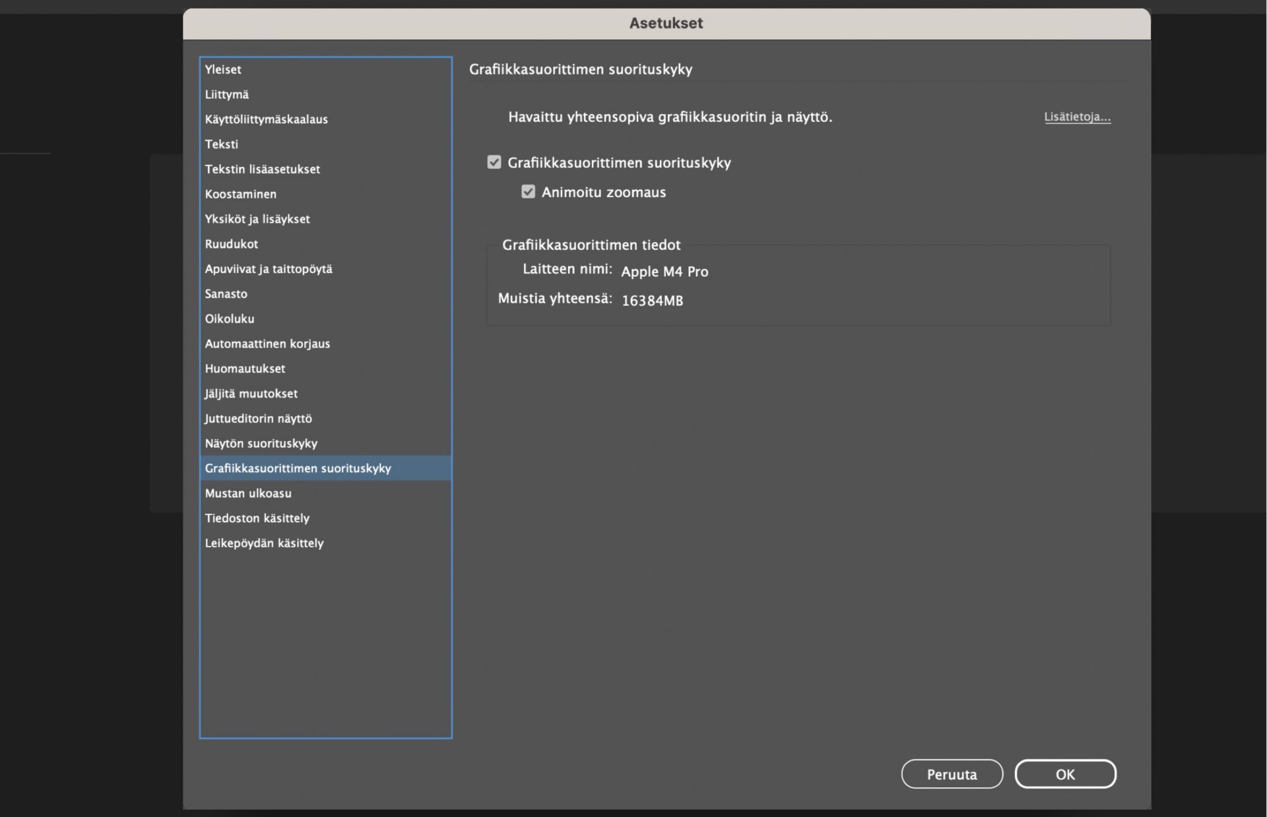Select the Sanasto category

coord(226,293)
